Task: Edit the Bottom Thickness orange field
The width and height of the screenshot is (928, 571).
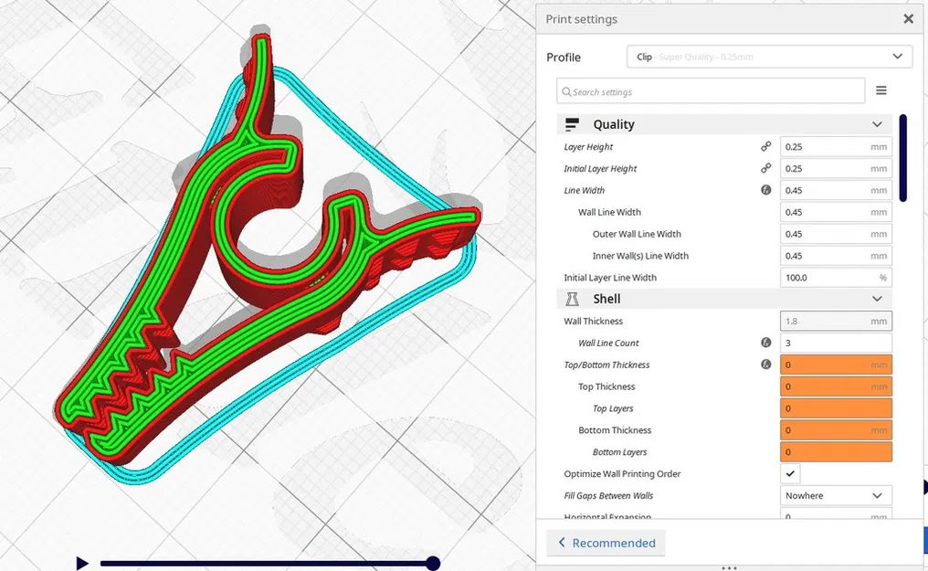Action: (x=836, y=431)
